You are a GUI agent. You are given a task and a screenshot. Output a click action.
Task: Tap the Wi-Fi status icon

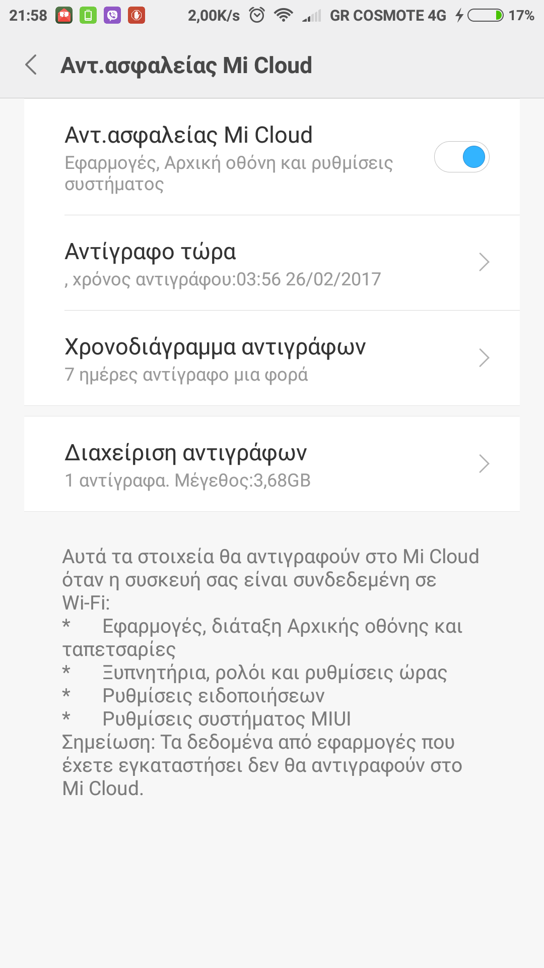coord(284,16)
